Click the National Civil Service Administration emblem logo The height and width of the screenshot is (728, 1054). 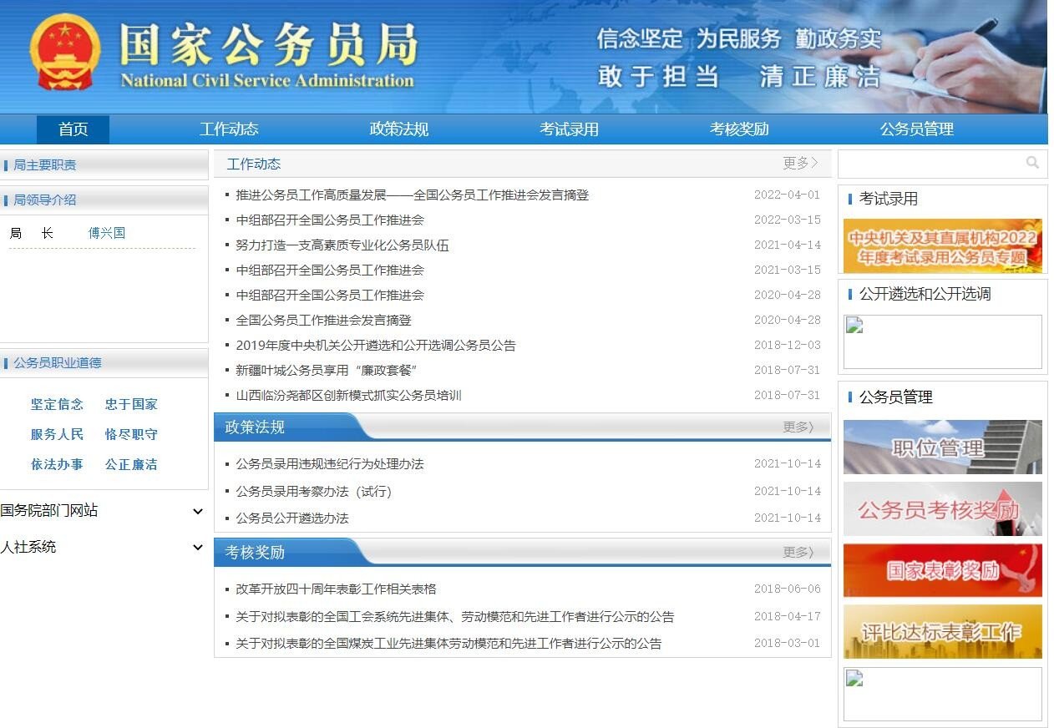(x=63, y=55)
